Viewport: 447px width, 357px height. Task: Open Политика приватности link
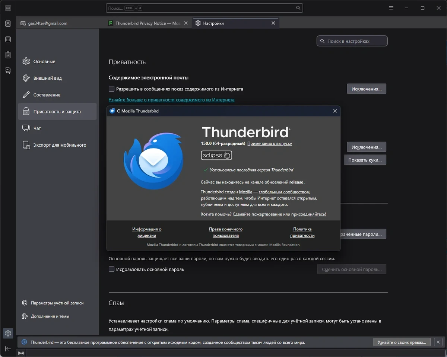(302, 232)
